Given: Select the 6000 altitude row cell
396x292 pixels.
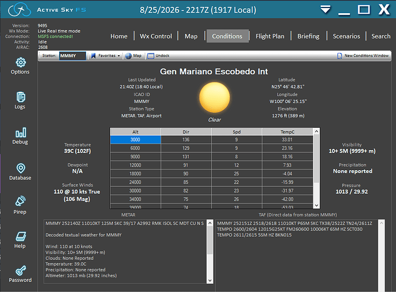Looking at the screenshot, I should pyautogui.click(x=135, y=148).
